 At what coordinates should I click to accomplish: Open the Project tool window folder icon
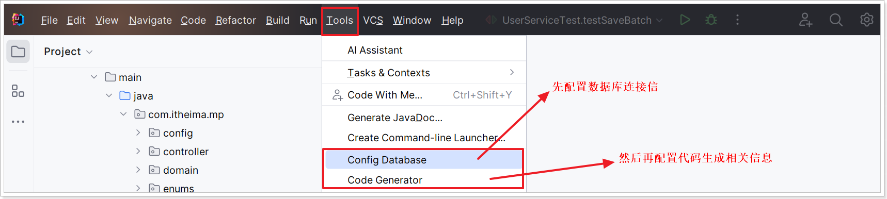pos(18,52)
